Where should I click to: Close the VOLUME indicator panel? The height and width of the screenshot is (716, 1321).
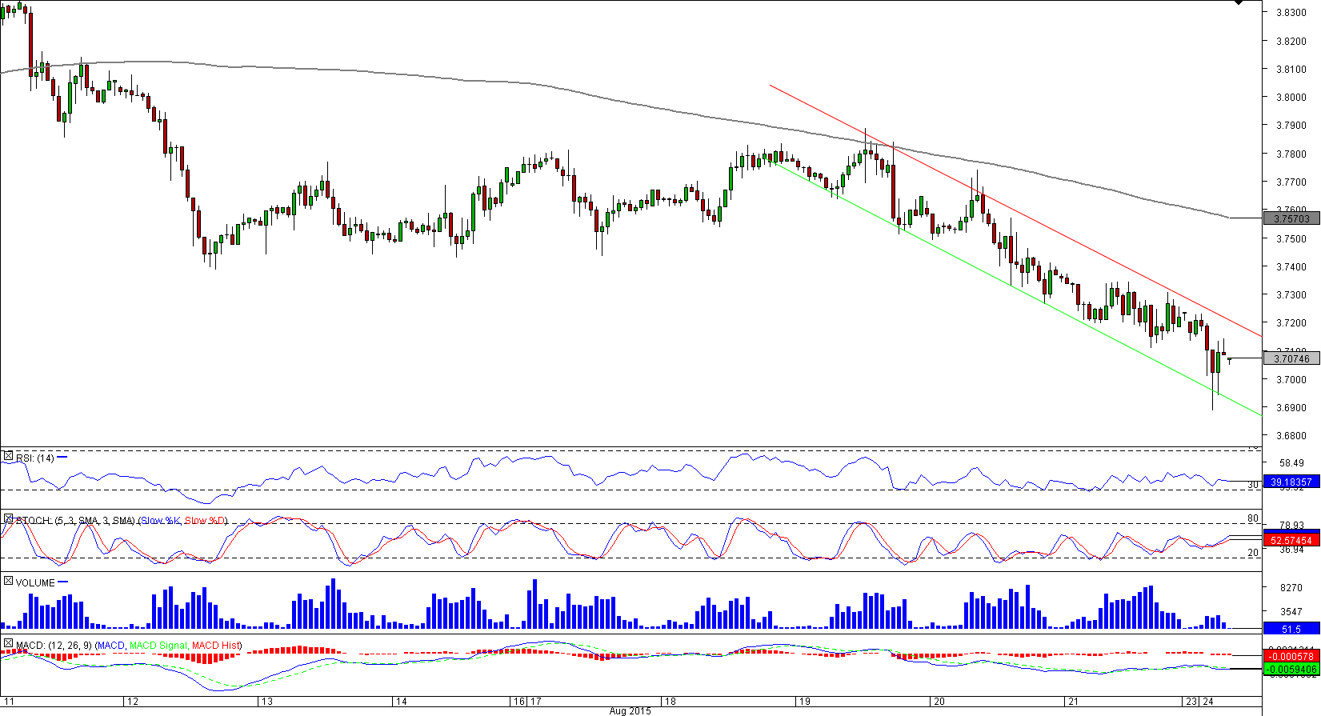(x=8, y=582)
